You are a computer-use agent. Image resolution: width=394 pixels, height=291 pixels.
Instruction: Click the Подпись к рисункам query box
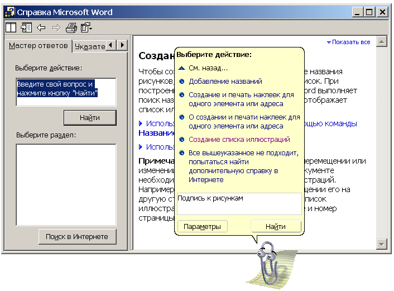(239, 204)
